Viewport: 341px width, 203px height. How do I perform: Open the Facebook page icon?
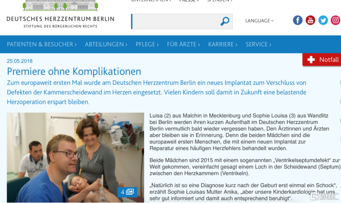coord(297,20)
